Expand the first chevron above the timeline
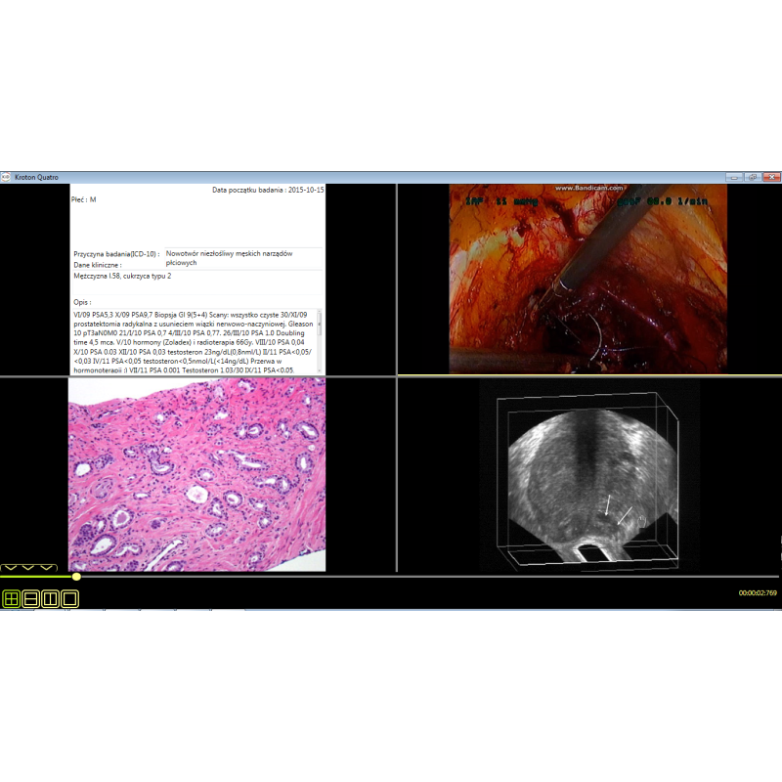 click(11, 568)
